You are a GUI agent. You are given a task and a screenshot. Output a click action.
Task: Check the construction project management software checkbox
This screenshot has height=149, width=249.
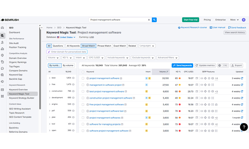point(83,98)
